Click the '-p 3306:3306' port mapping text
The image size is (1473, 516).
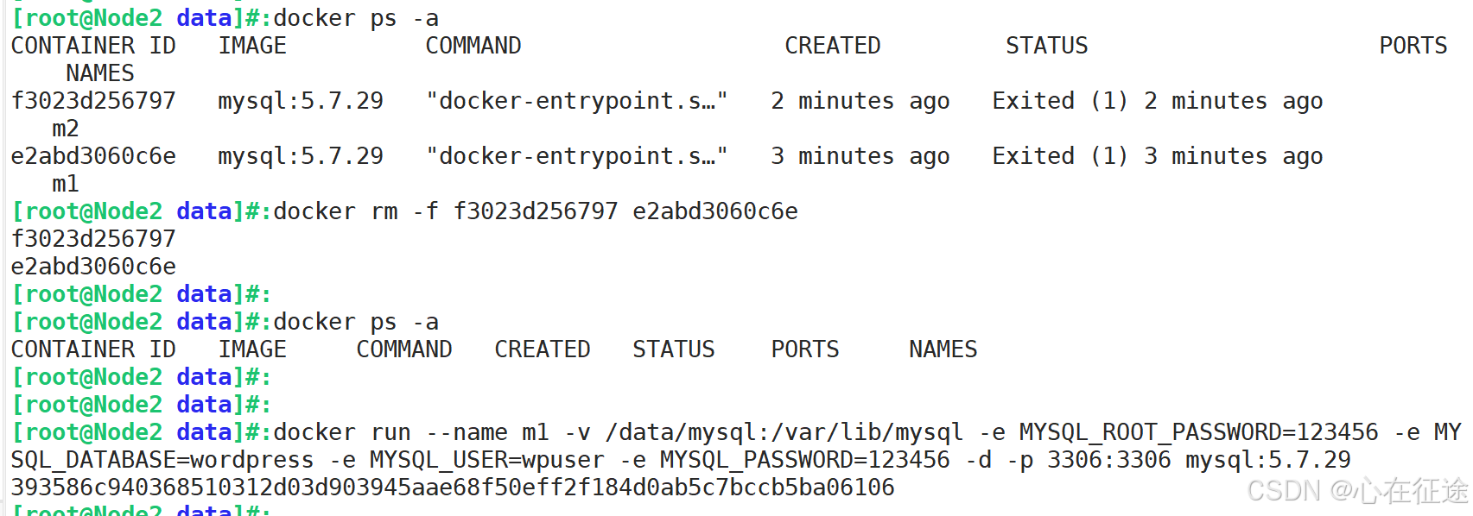coord(1089,460)
